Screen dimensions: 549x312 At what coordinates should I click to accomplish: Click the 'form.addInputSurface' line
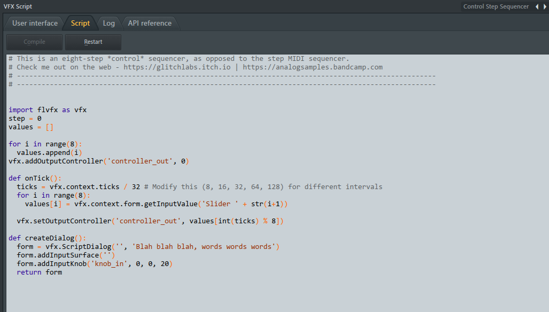66,255
